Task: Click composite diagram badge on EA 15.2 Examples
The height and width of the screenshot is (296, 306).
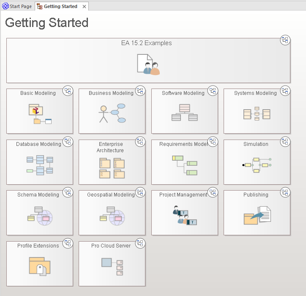Action: tap(285, 40)
